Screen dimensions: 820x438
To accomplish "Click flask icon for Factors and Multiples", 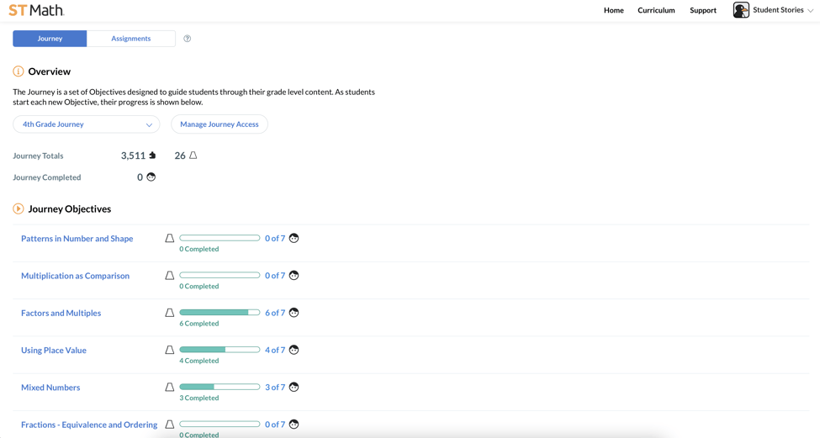I will click(x=169, y=313).
